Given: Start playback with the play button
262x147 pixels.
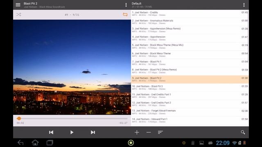Looking at the screenshot, I should (x=72, y=132).
